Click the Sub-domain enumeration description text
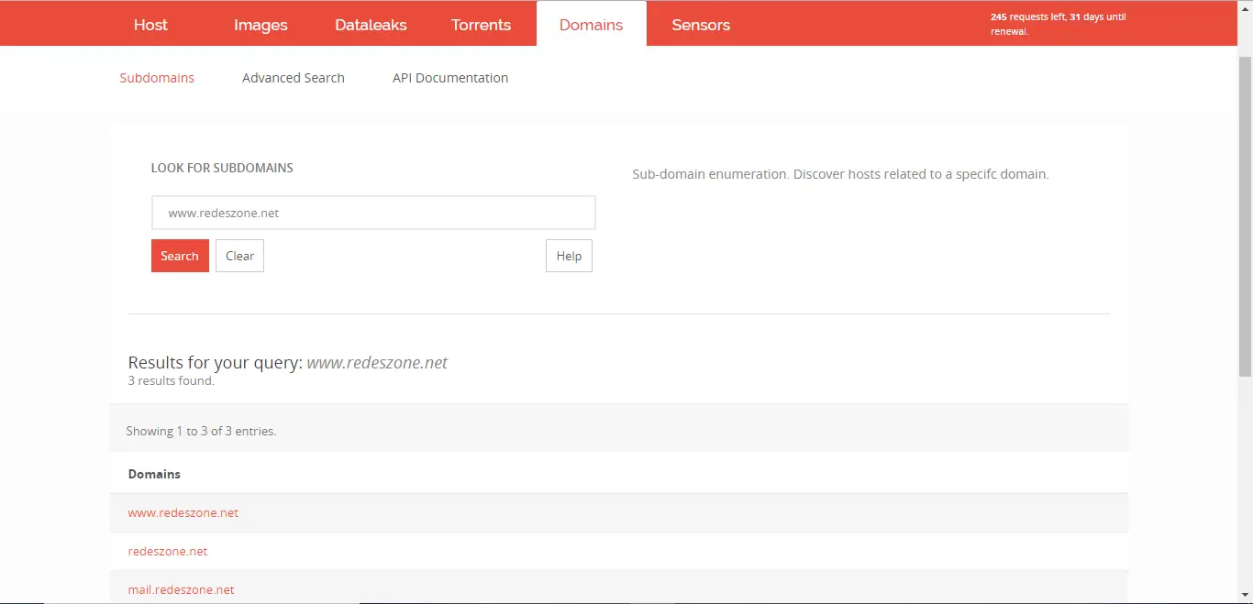This screenshot has height=604, width=1253. [x=840, y=174]
